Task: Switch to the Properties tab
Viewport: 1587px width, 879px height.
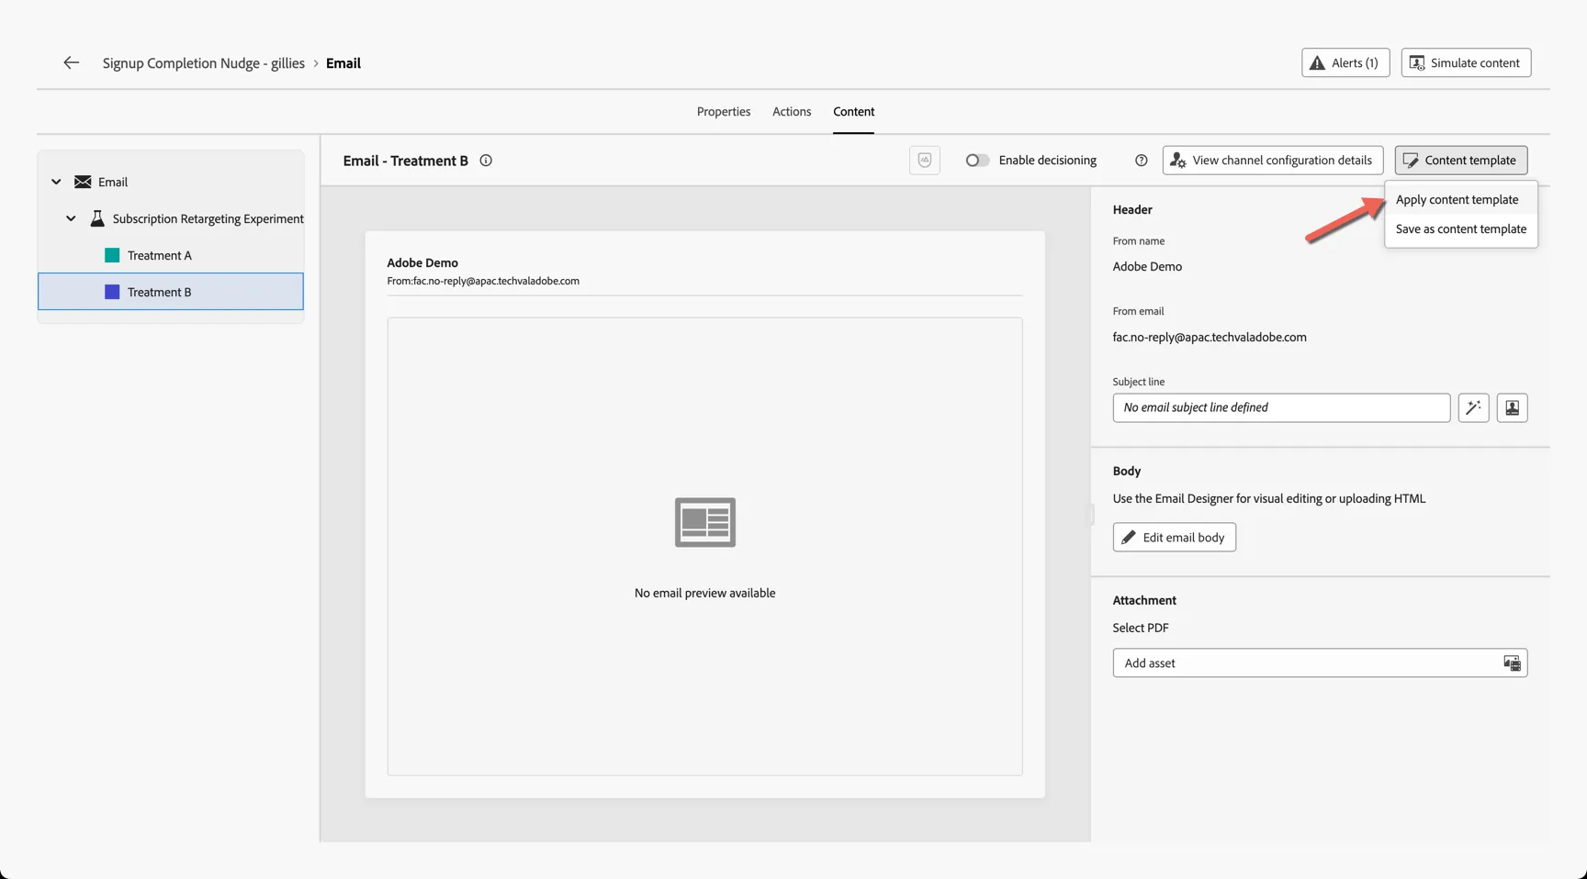Action: pos(724,111)
